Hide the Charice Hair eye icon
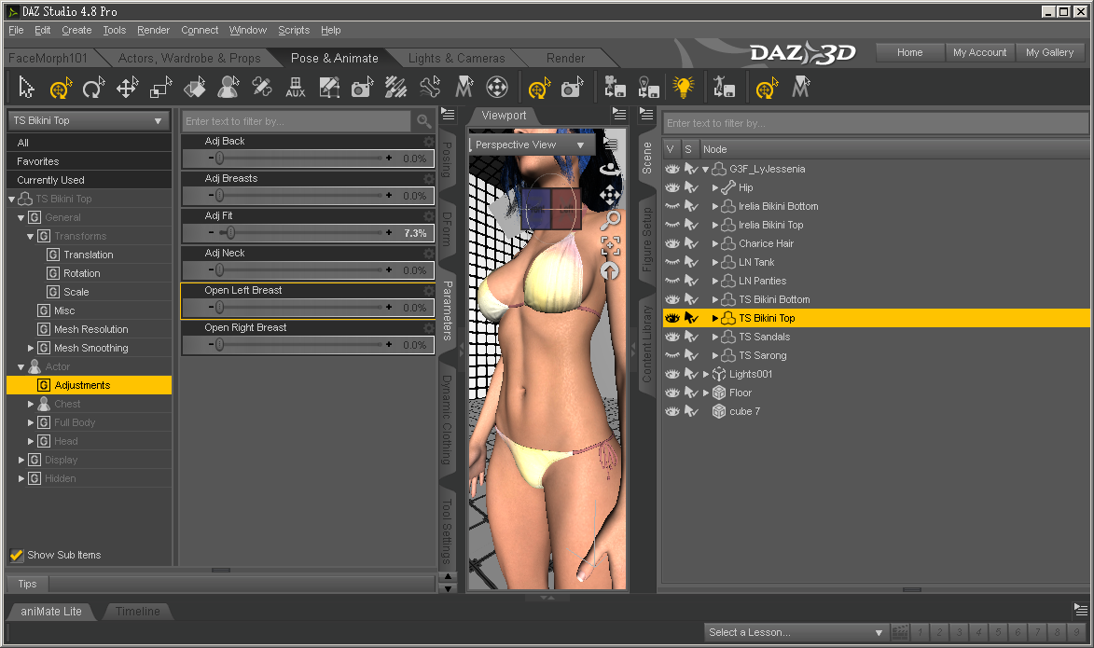The height and width of the screenshot is (648, 1094). coord(672,243)
